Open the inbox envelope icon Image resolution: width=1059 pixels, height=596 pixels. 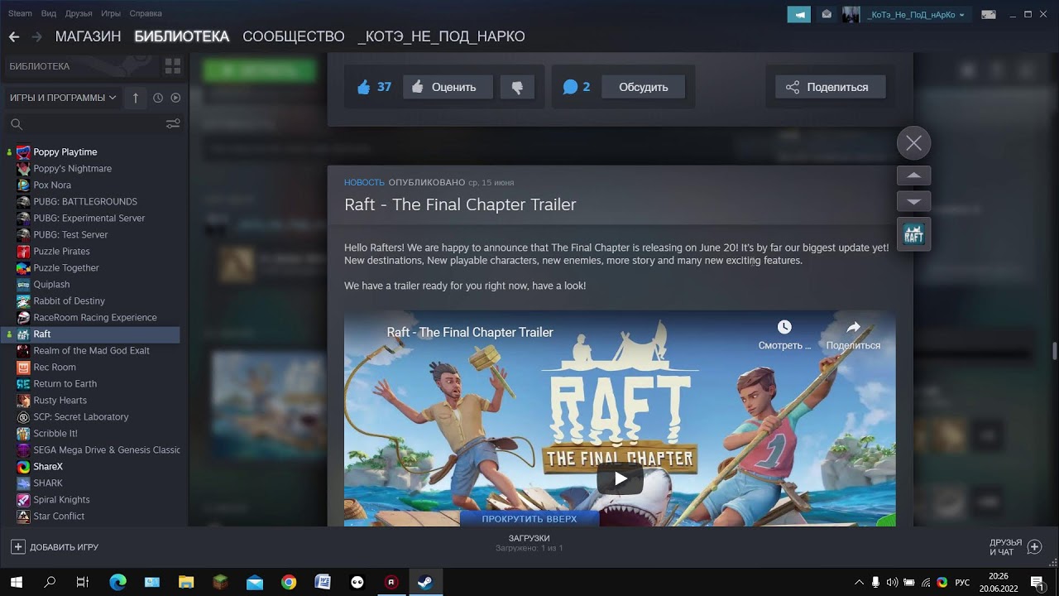click(x=827, y=15)
